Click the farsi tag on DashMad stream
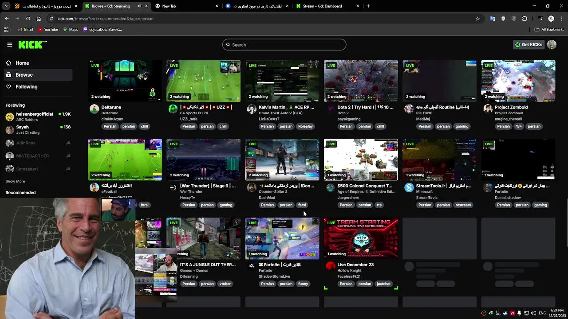 pos(302,205)
